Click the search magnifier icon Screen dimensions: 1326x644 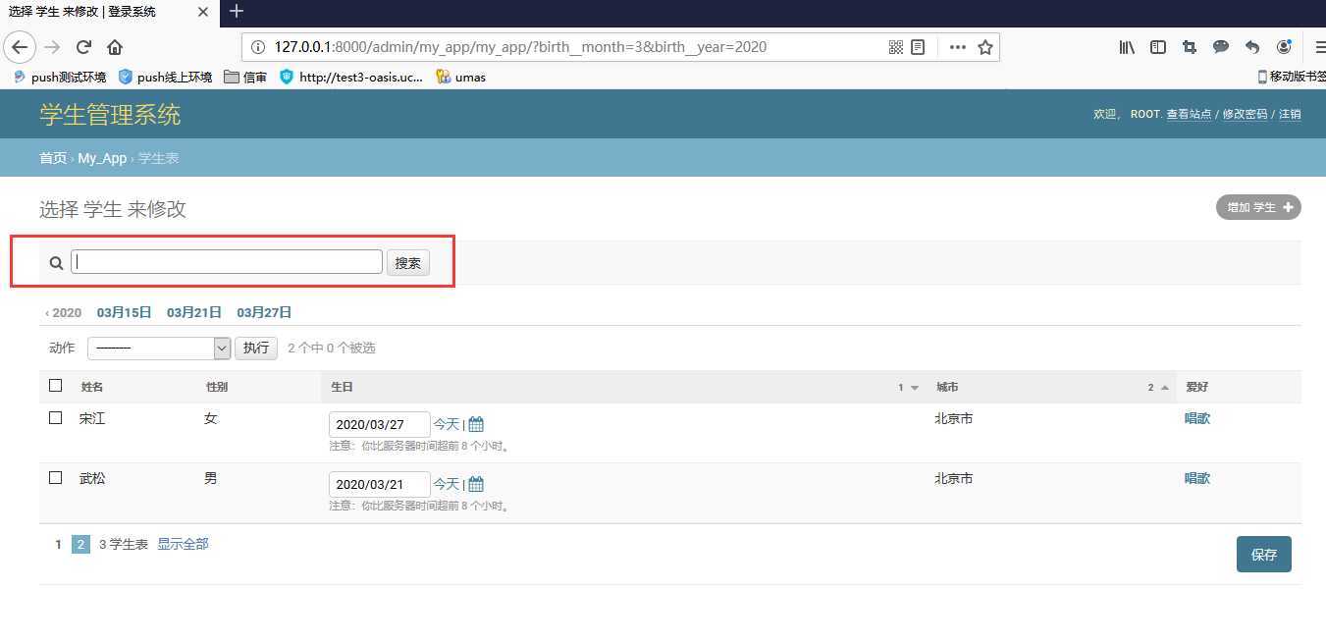56,263
